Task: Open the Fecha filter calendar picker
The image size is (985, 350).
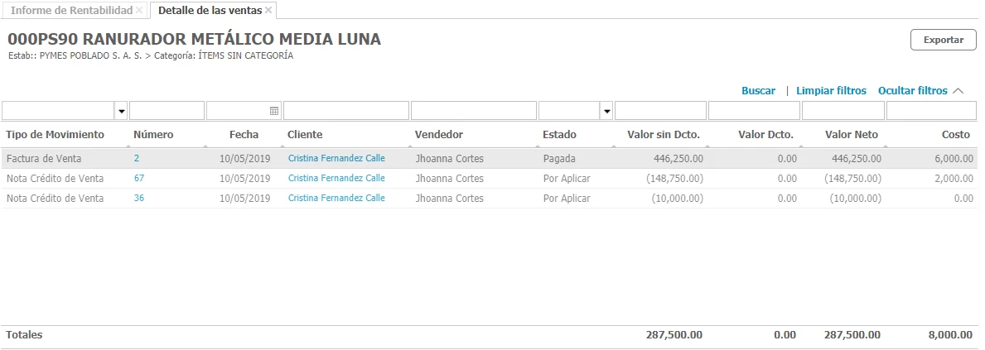Action: coord(274,111)
